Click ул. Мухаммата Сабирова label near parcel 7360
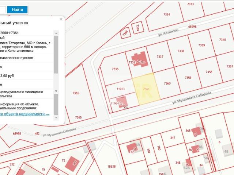234x175 pixels. pyautogui.click(x=192, y=98)
